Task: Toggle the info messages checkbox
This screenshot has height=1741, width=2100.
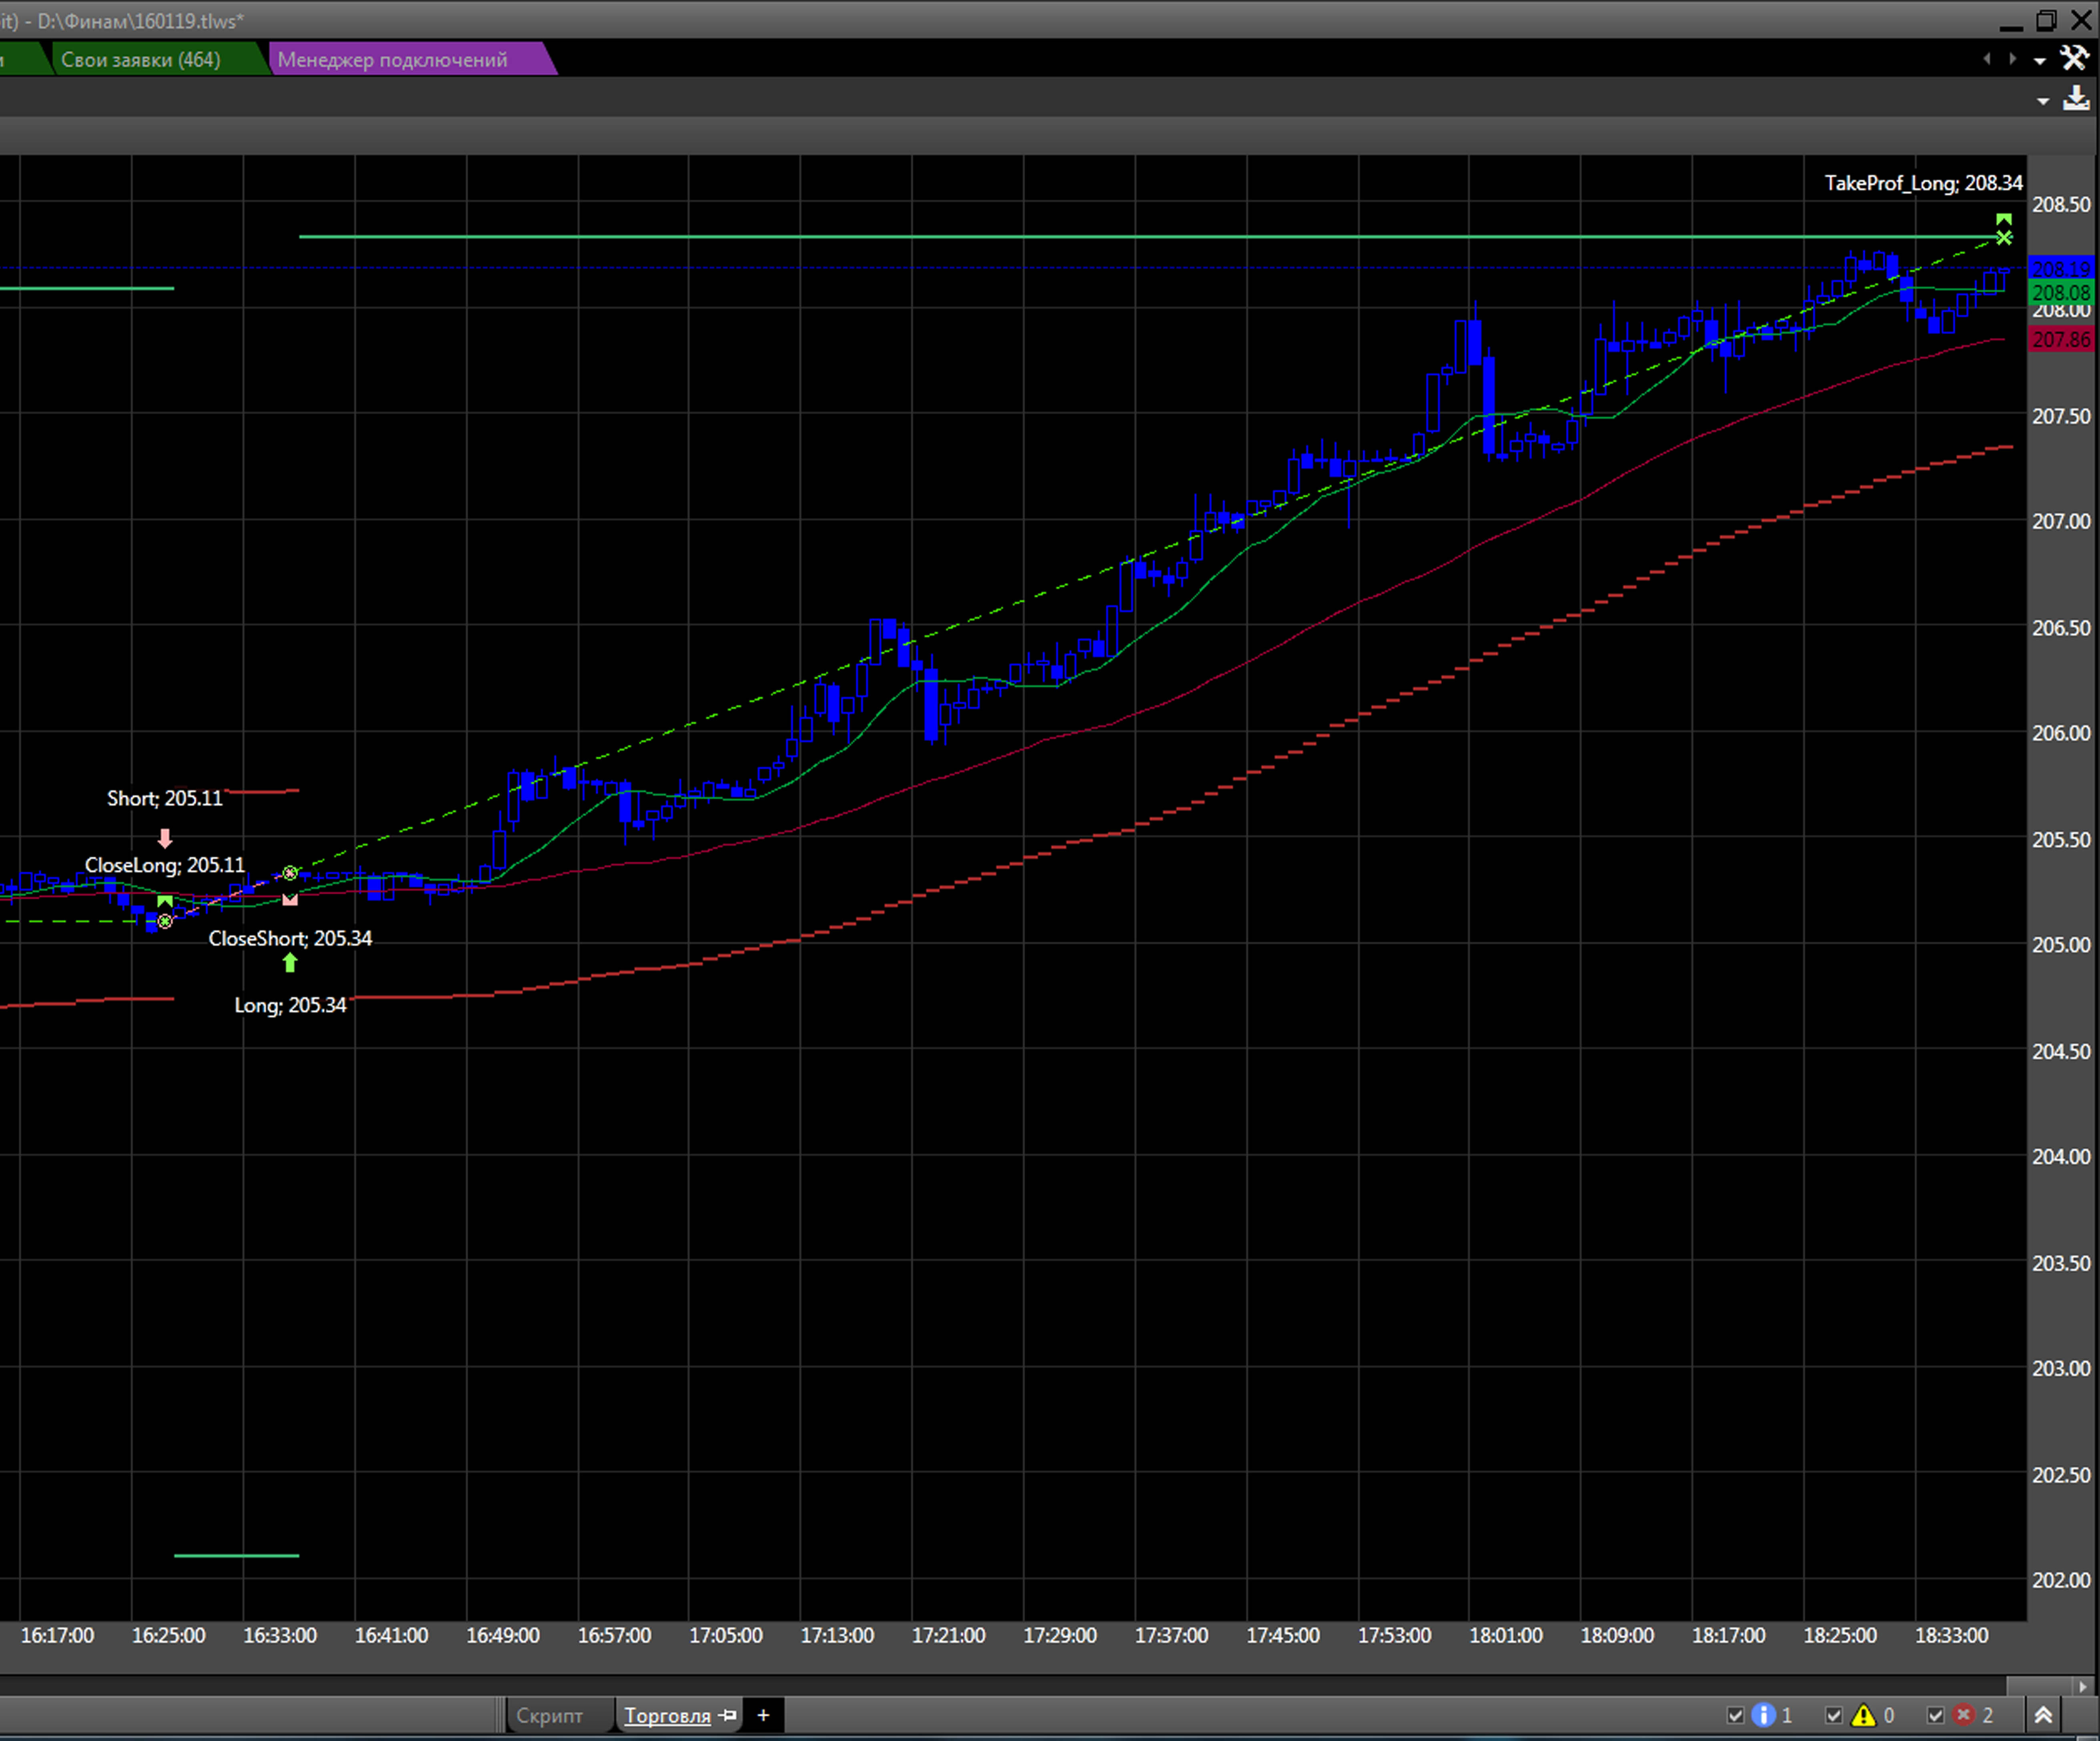Action: [1736, 1715]
